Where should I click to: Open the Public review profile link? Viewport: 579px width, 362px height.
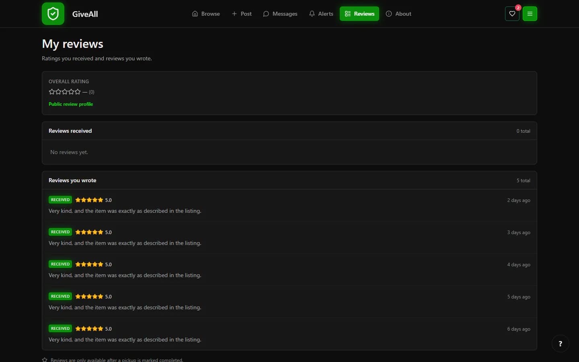pyautogui.click(x=71, y=104)
